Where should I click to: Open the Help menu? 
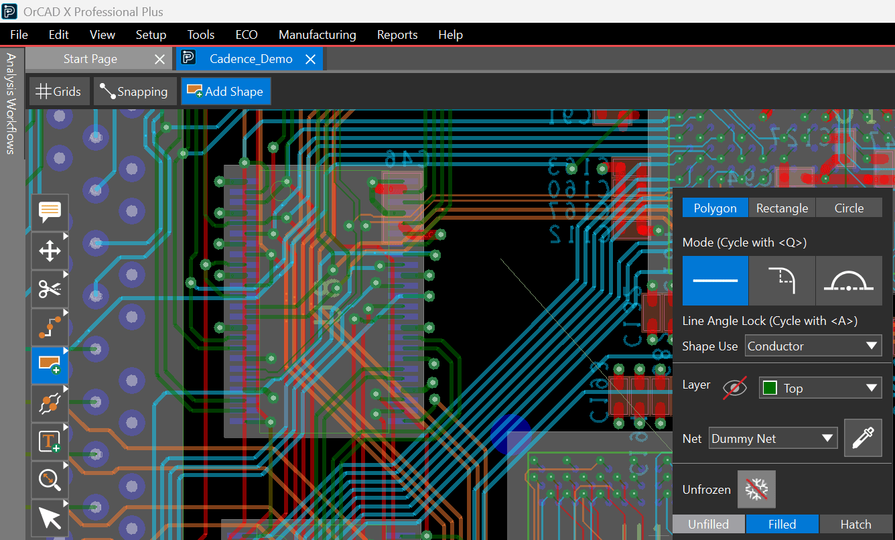[x=450, y=35]
